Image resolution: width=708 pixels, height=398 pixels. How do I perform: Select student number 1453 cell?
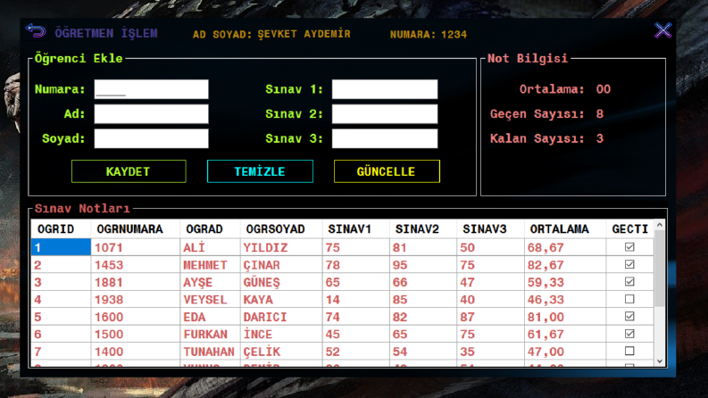[x=136, y=265]
